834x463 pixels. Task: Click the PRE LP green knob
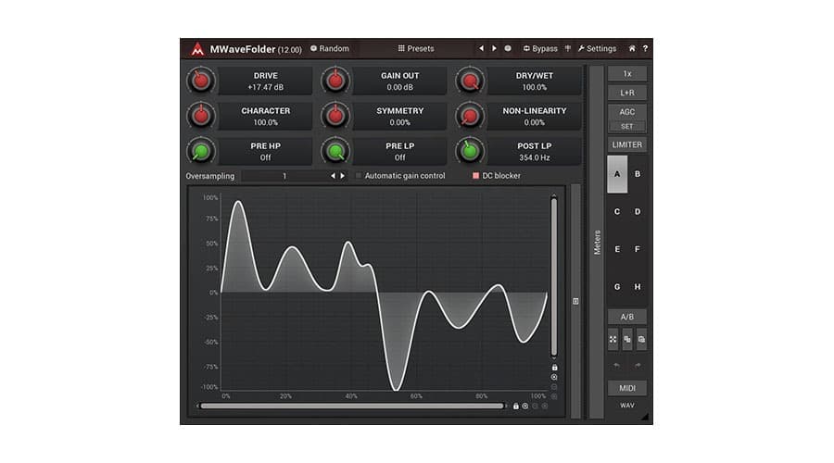[x=335, y=152]
